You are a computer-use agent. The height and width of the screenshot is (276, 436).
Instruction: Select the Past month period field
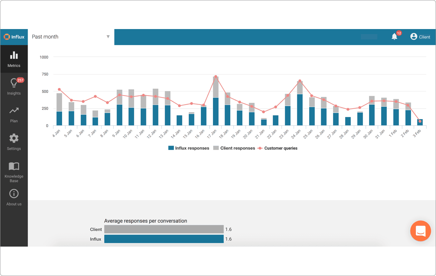71,37
